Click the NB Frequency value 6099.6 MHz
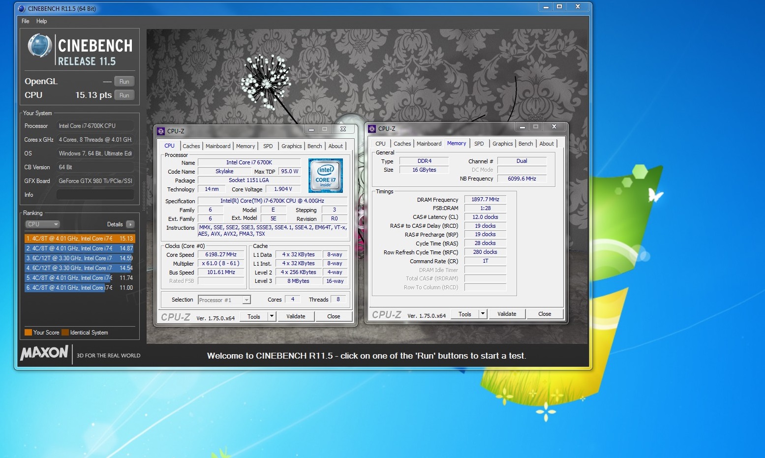This screenshot has width=765, height=458. click(x=522, y=179)
